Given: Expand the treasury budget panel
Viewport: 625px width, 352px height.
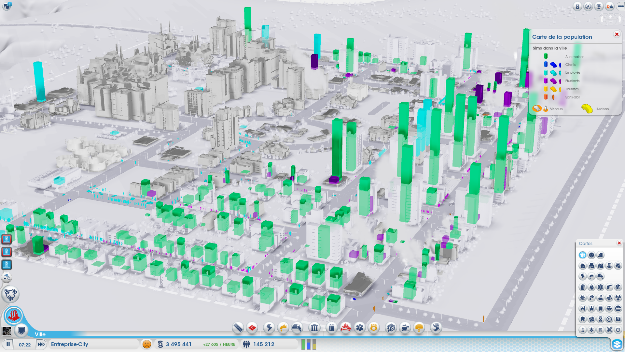Looking at the screenshot, I should click(x=179, y=344).
